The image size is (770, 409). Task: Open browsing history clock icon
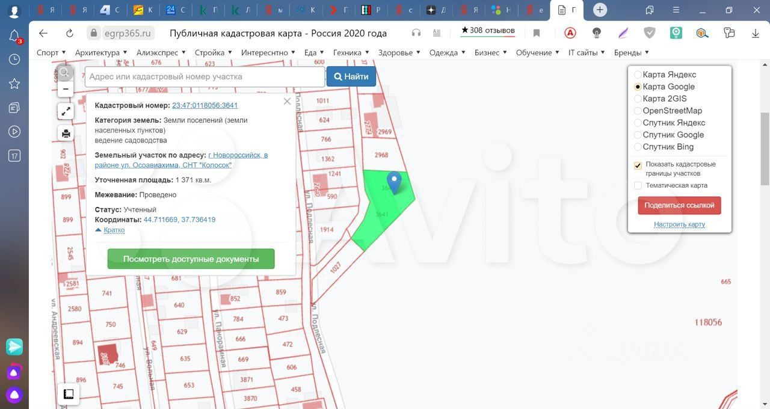[14, 60]
